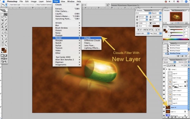The height and width of the screenshot is (119, 190).
Task: Hide the Layer 11 visibility eye
Action: [x=164, y=111]
